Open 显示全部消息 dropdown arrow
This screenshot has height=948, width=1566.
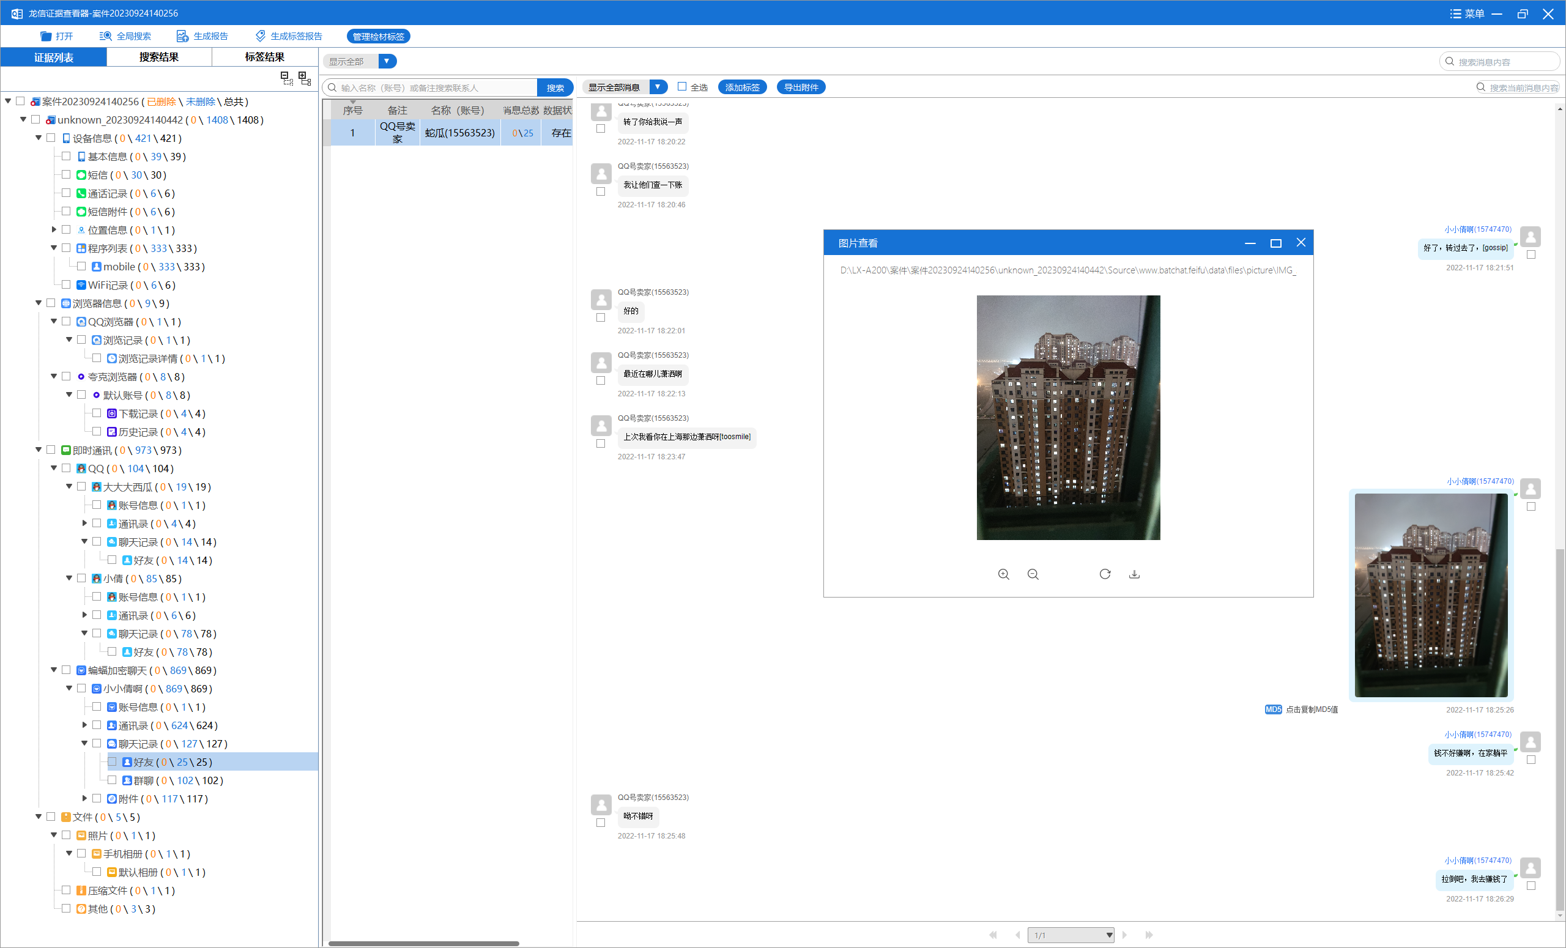[x=658, y=86]
